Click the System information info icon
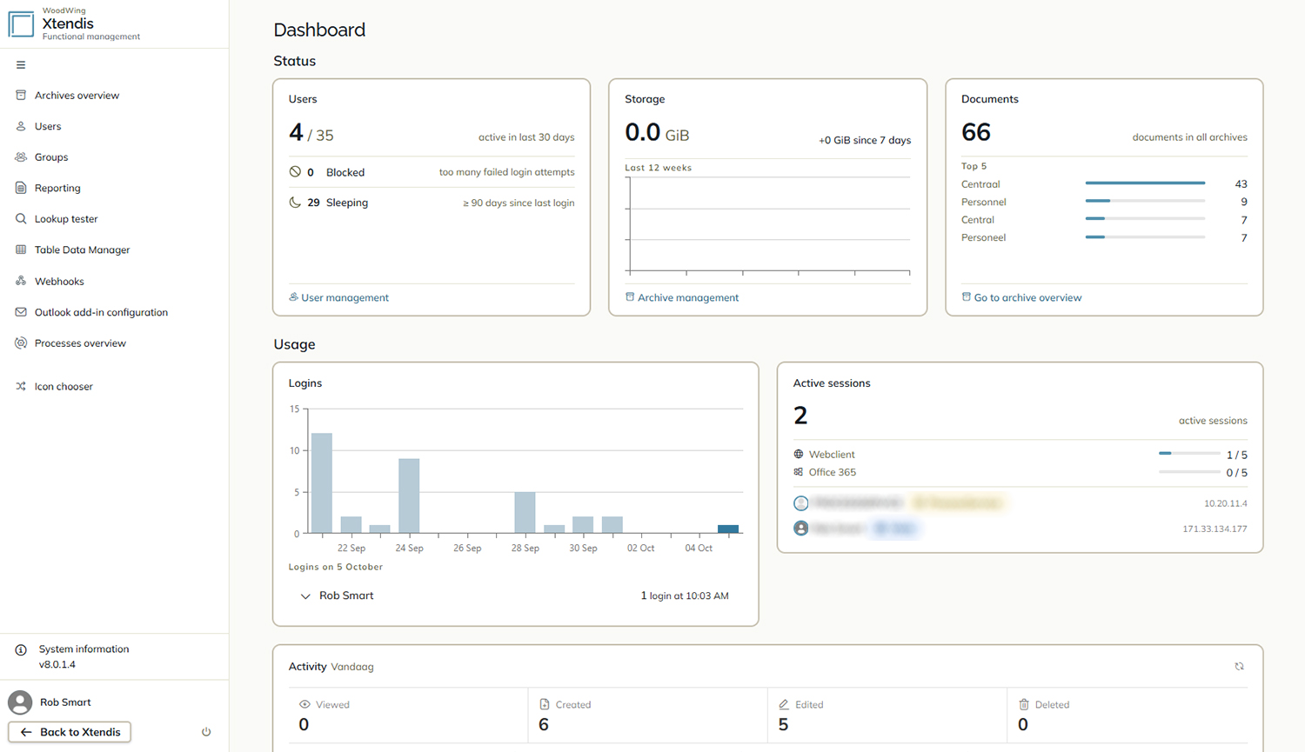The width and height of the screenshot is (1305, 752). coord(21,649)
